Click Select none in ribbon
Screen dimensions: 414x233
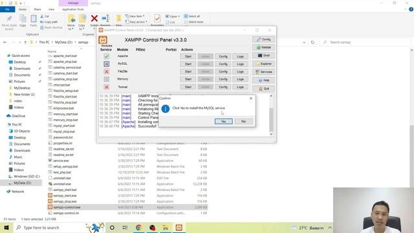click(193, 22)
